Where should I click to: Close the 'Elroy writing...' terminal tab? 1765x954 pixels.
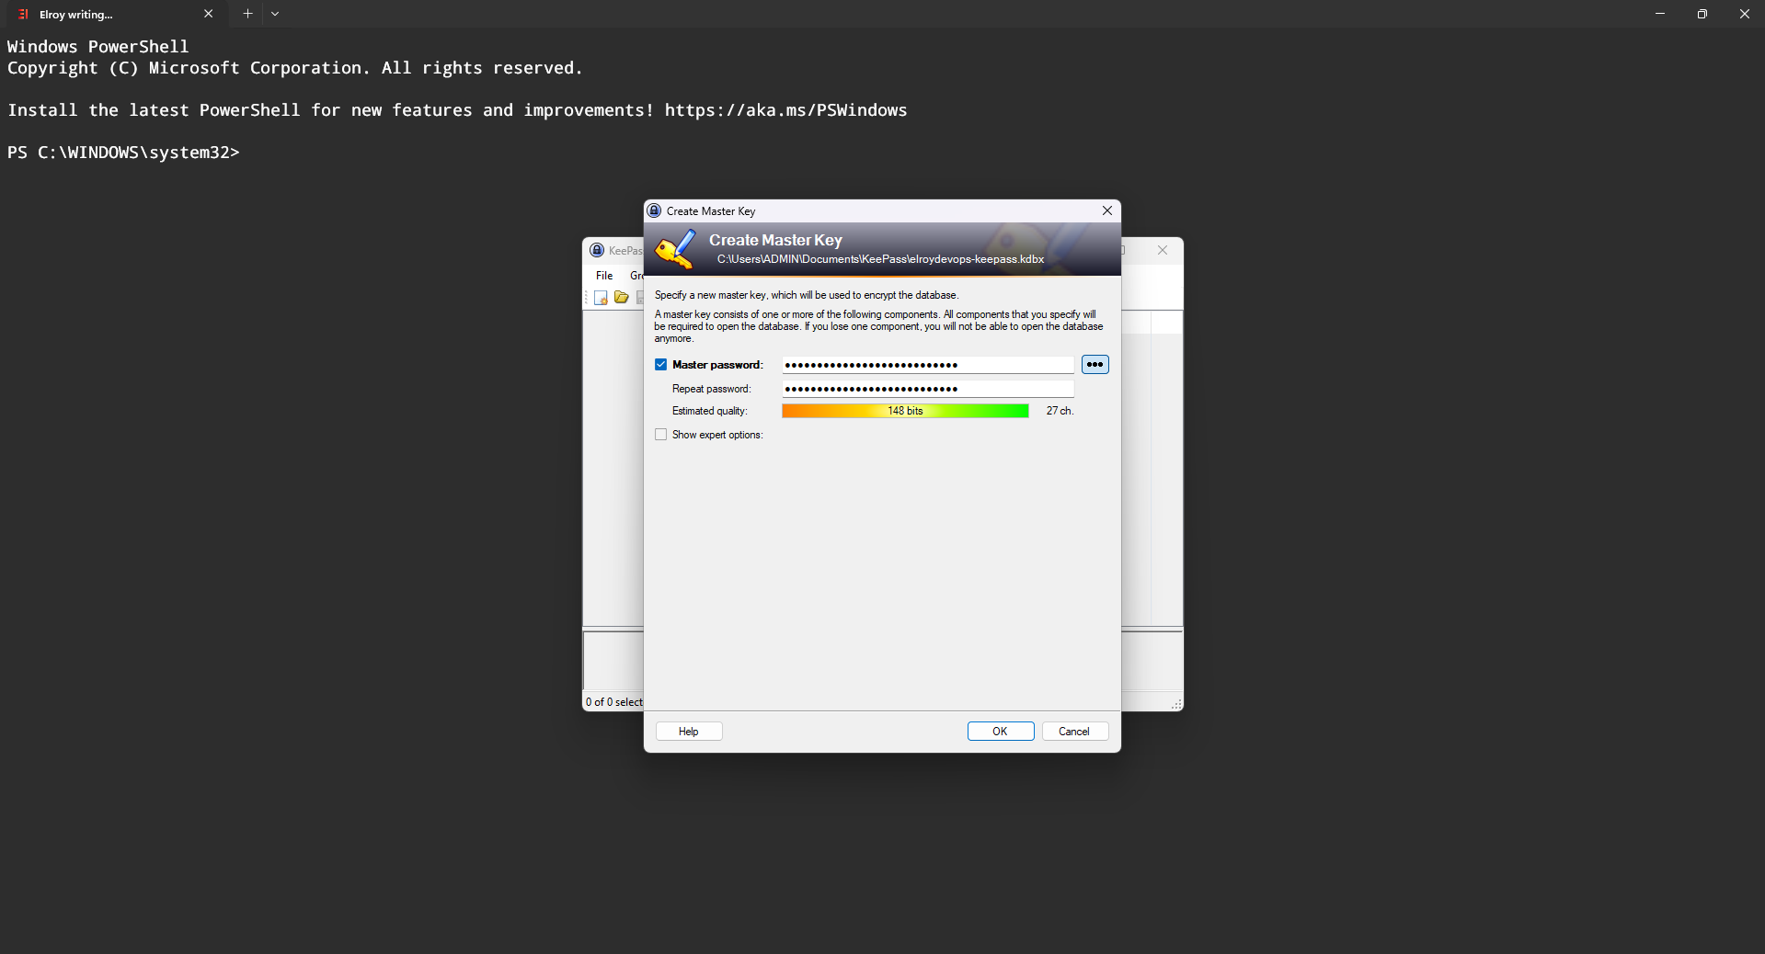tap(209, 14)
